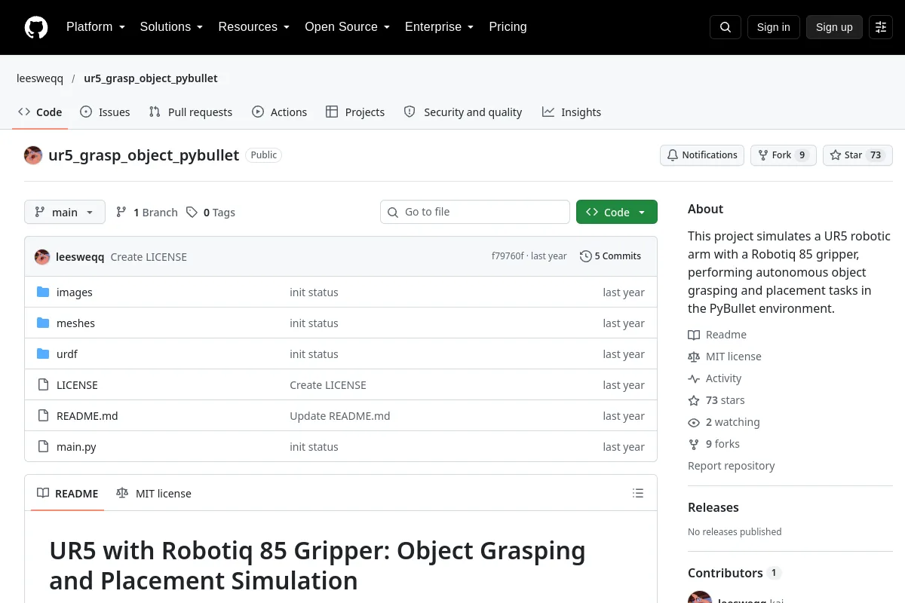This screenshot has width=905, height=603.
Task: Click the star icon beside 73 stars
Action: (x=694, y=400)
